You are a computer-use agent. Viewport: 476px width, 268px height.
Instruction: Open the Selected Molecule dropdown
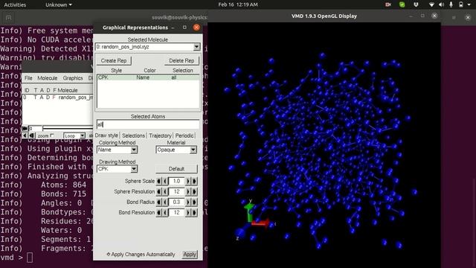click(196, 47)
